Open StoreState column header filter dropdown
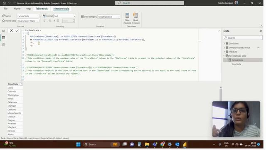266x150 pixels. click(21, 84)
